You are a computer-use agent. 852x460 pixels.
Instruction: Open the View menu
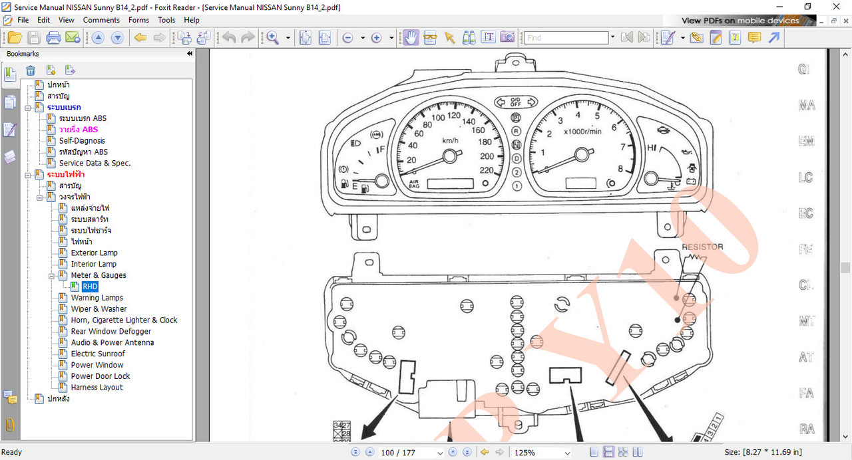(x=67, y=20)
